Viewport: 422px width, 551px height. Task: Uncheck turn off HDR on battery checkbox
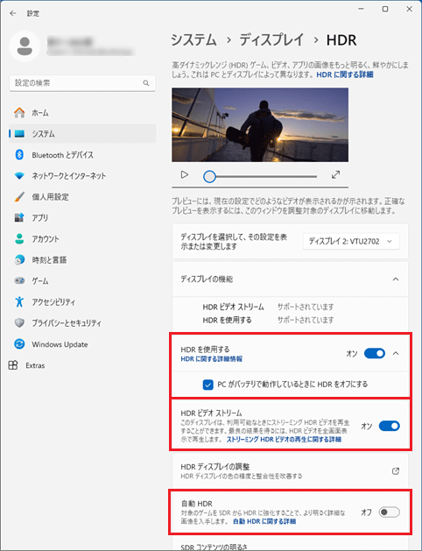pos(207,385)
